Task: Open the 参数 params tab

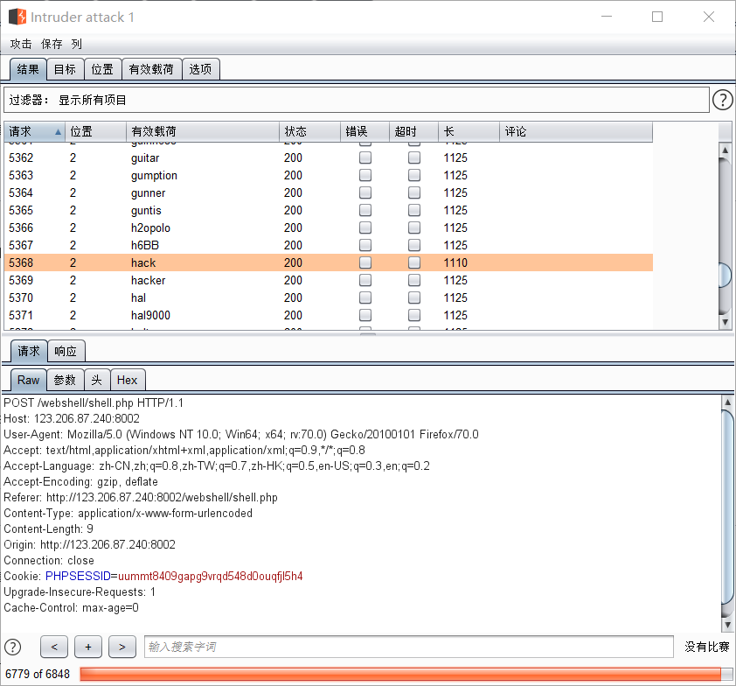Action: coord(65,380)
